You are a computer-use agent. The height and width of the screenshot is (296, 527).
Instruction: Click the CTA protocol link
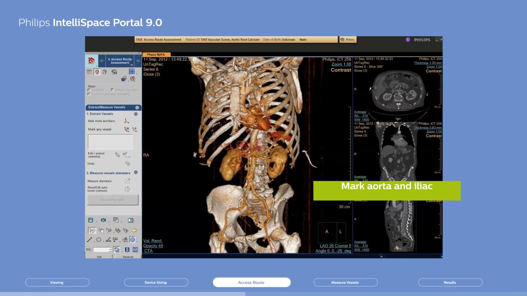(149, 251)
